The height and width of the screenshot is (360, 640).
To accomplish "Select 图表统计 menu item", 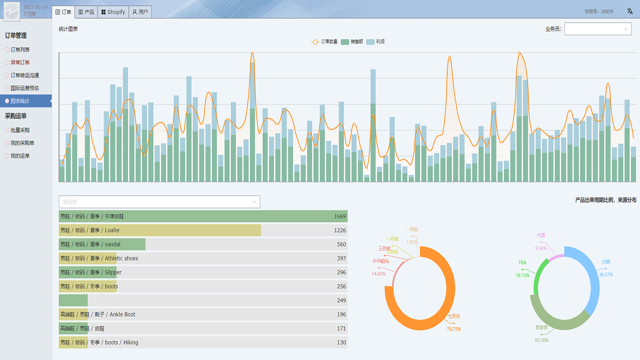I will click(26, 101).
